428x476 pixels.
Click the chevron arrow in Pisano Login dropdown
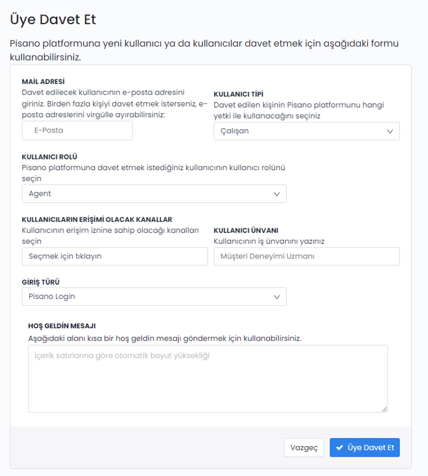tap(277, 297)
